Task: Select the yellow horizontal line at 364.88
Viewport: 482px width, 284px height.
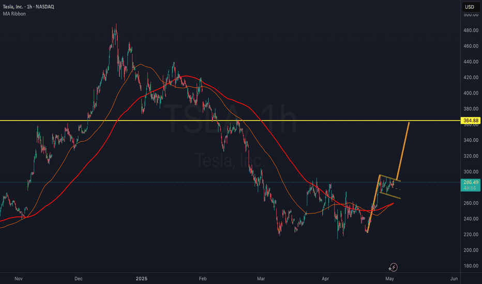Action: coord(230,120)
